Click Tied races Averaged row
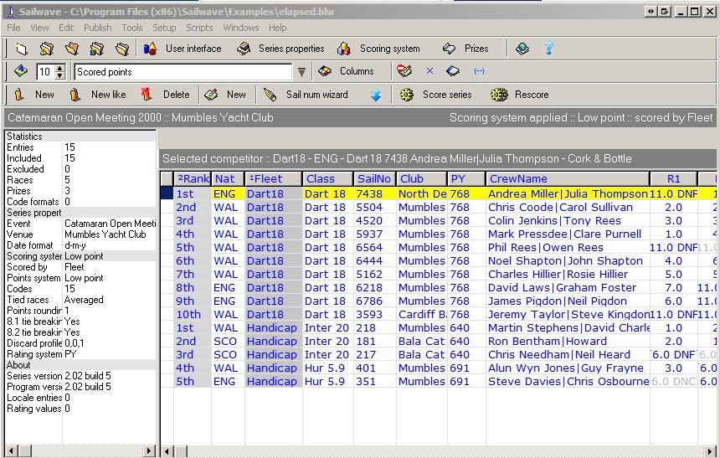This screenshot has width=720, height=458. click(80, 300)
